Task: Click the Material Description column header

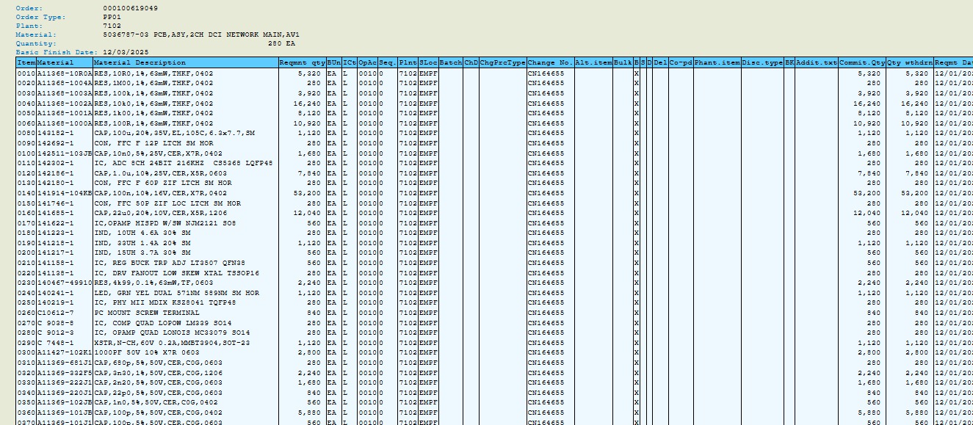Action: (x=140, y=63)
